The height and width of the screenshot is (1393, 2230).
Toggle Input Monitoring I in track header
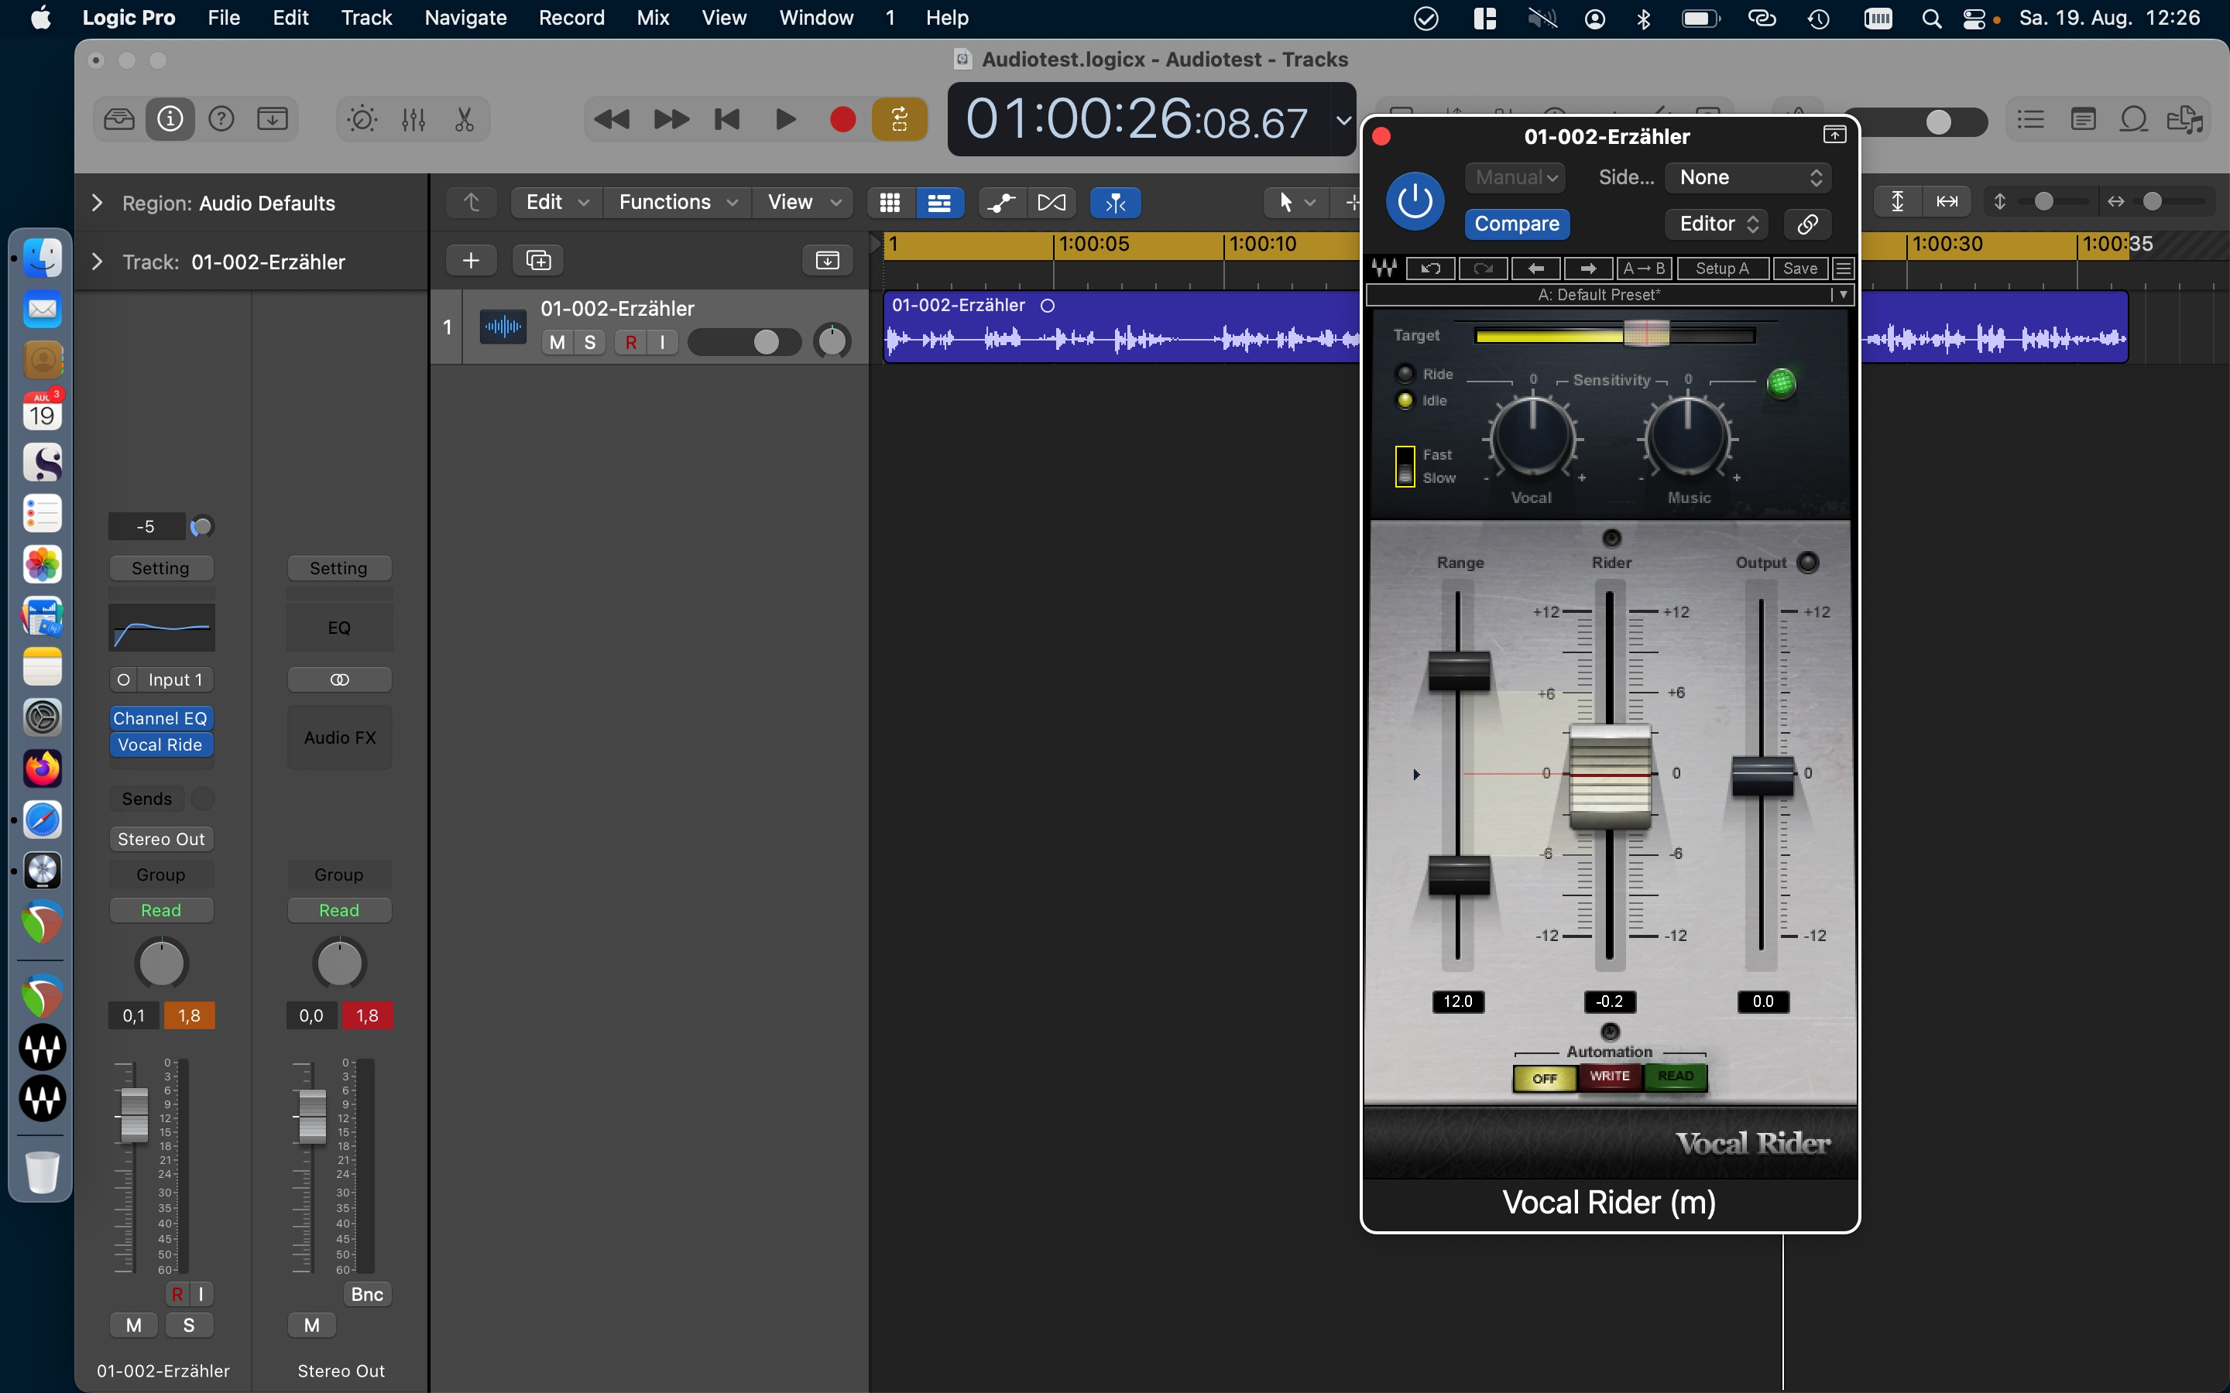(663, 343)
